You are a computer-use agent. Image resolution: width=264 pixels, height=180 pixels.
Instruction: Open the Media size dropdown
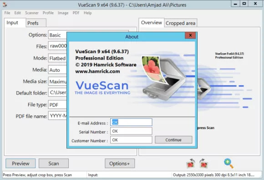(x=58, y=81)
